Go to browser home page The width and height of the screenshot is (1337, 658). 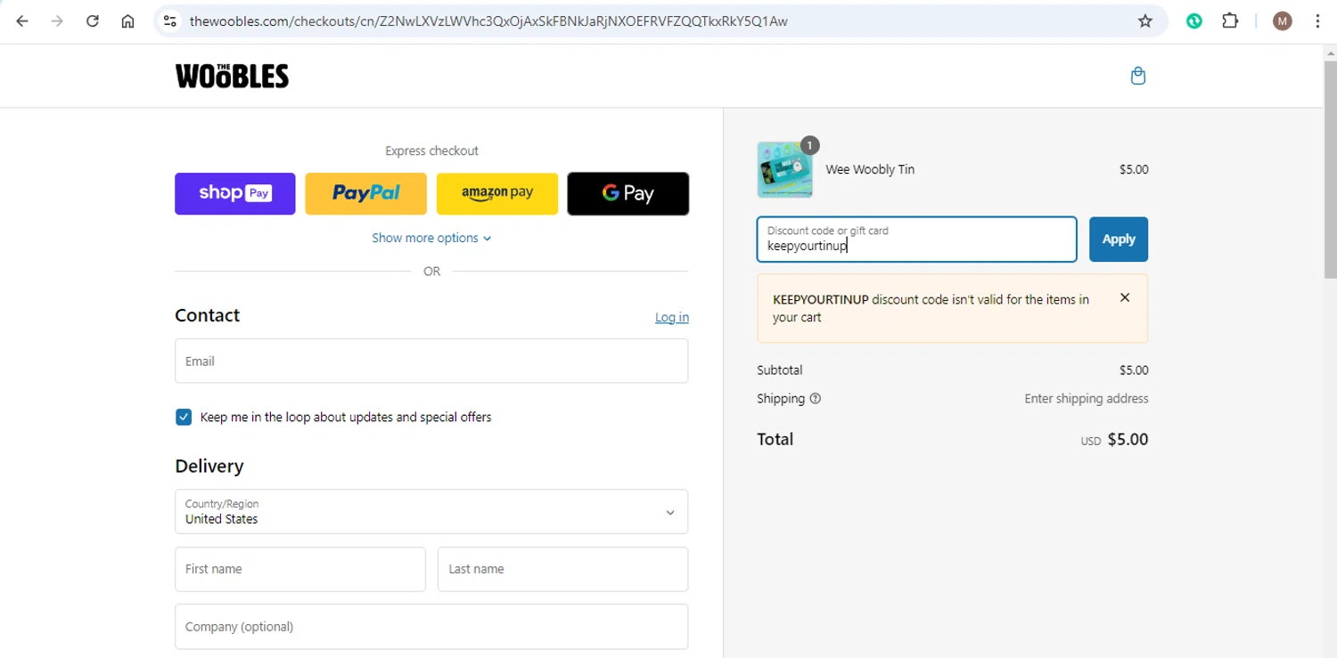[x=127, y=21]
